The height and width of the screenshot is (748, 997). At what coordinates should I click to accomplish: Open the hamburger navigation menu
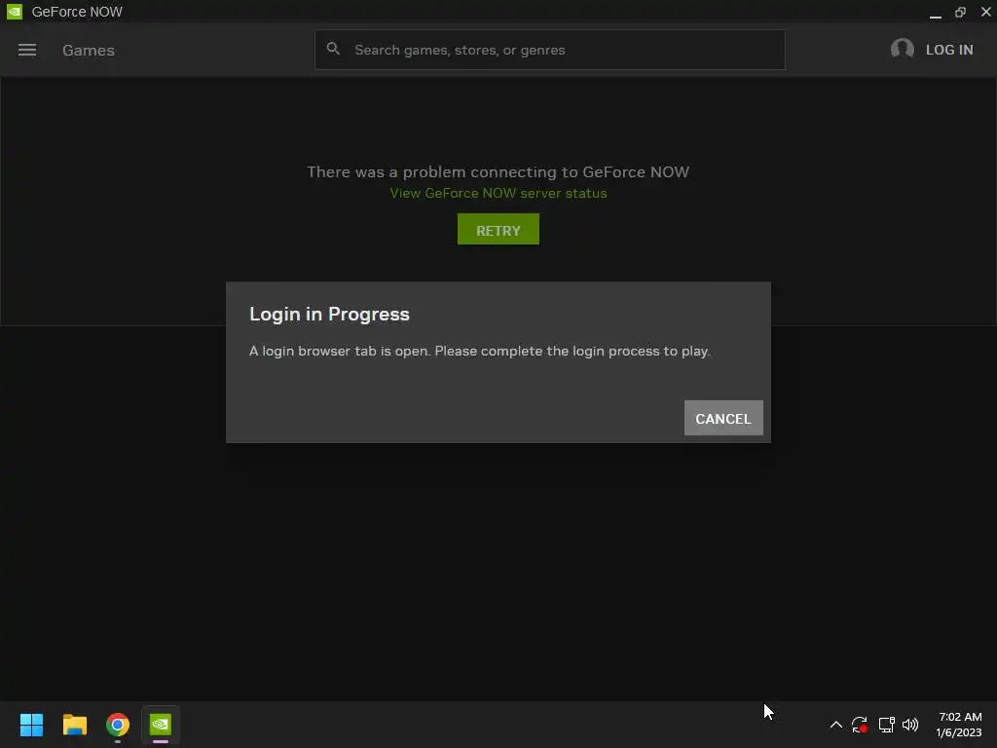pyautogui.click(x=26, y=50)
